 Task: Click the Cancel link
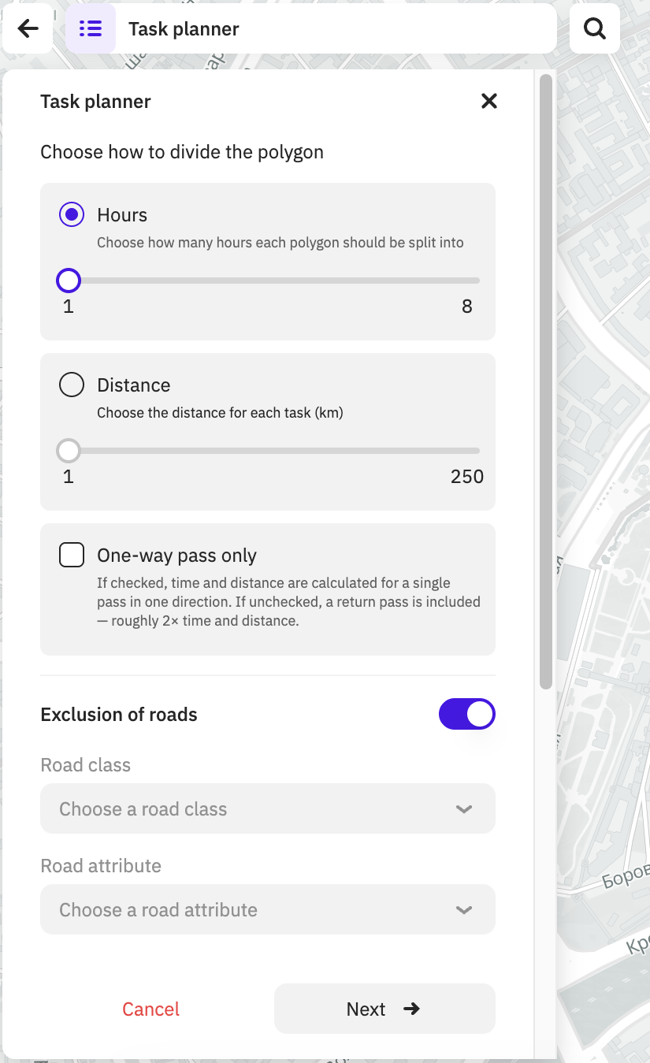point(150,1009)
